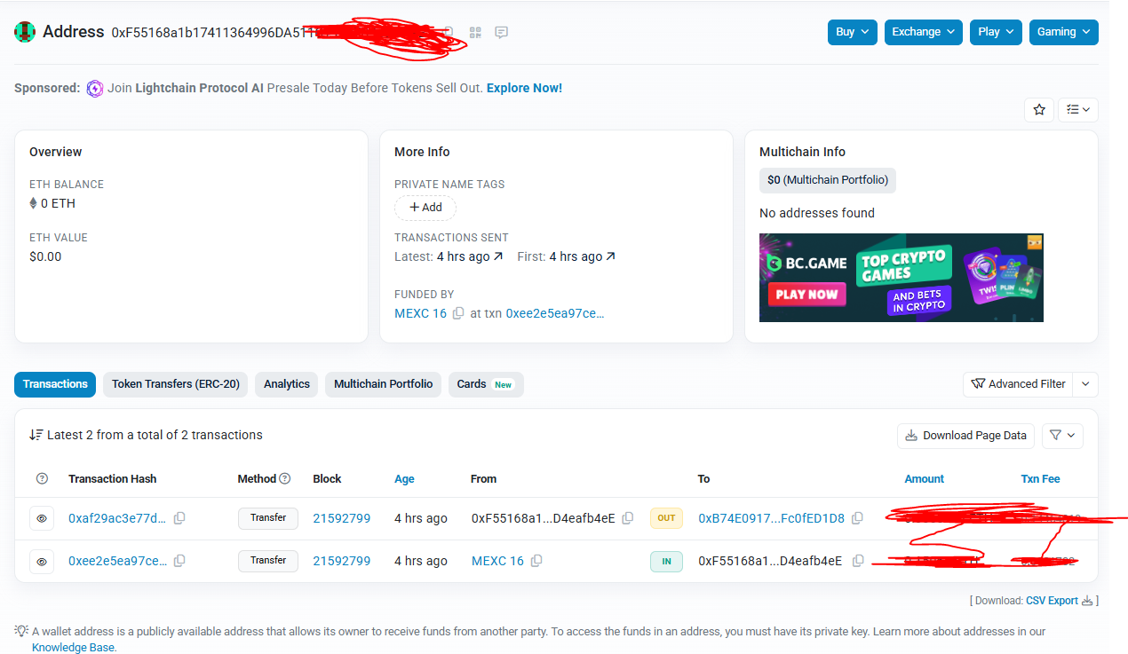Open the Analytics tab

(286, 384)
